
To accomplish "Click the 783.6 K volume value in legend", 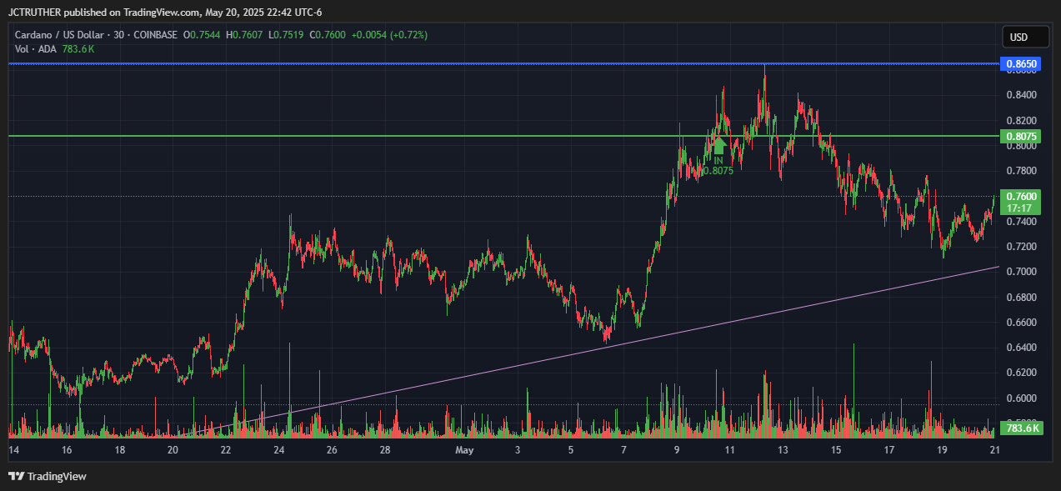I will pyautogui.click(x=78, y=49).
